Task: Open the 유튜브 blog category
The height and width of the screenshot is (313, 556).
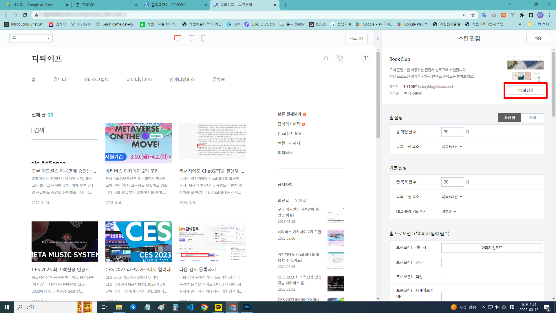Action: click(x=219, y=79)
